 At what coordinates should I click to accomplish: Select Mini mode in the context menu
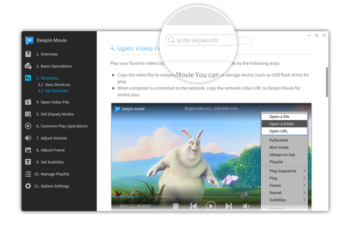point(285,147)
